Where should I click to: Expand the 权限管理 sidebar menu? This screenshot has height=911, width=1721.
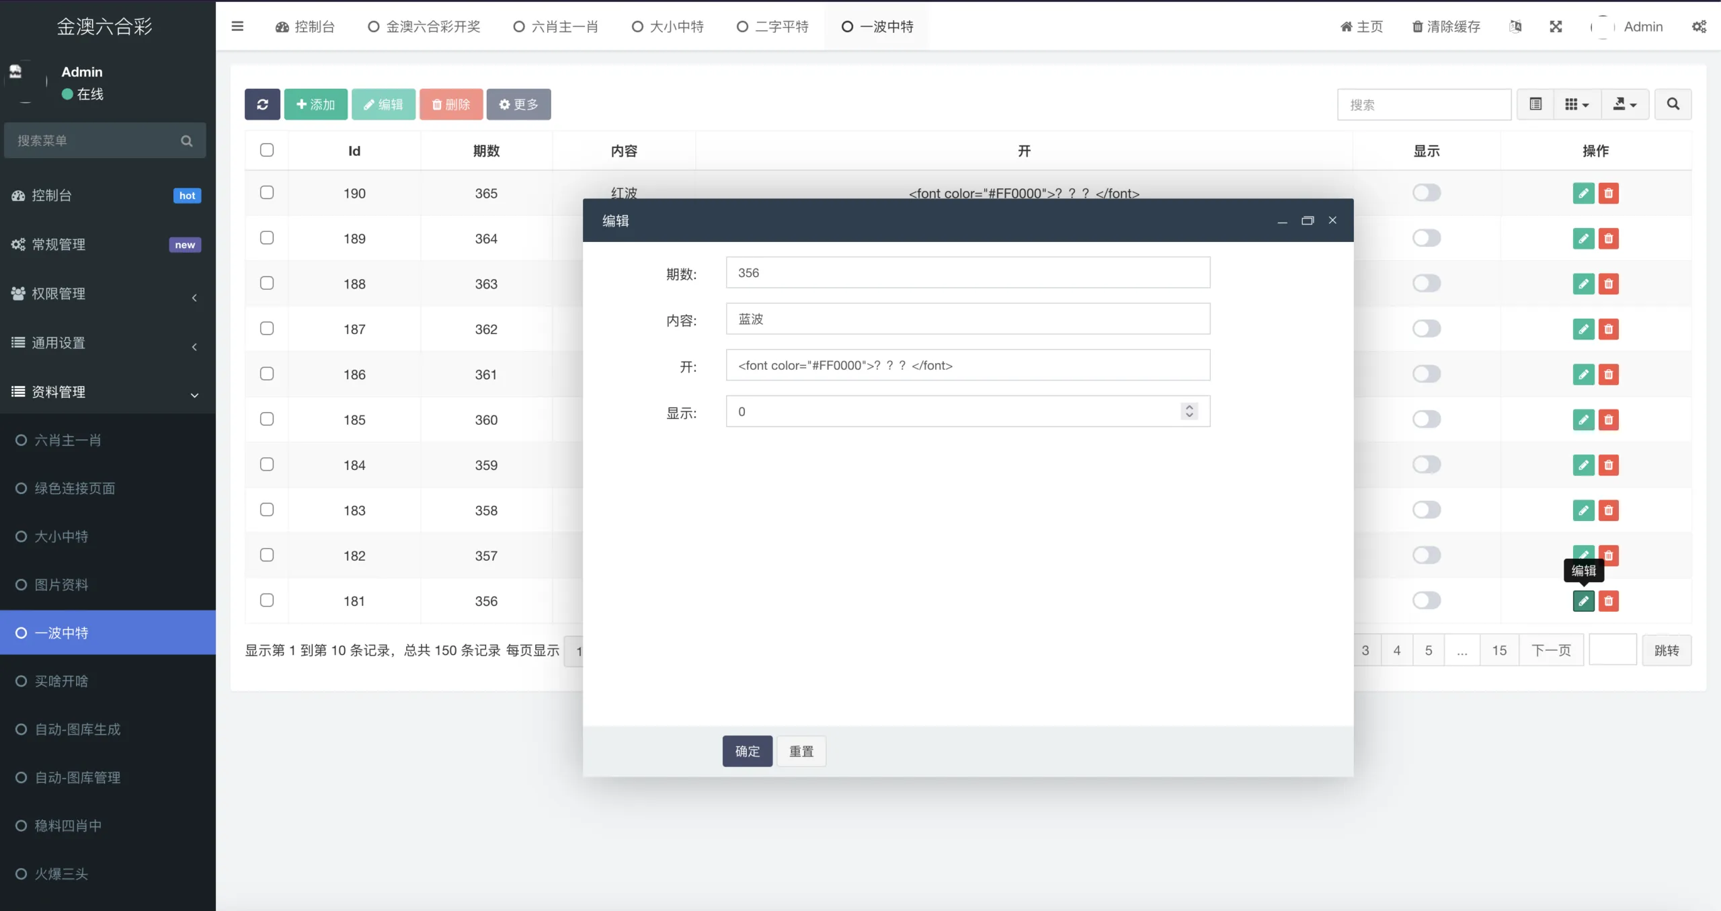coord(108,294)
